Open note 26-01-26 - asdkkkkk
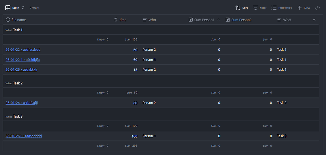Image resolution: width=326 pixels, height=155 pixels. [21, 69]
